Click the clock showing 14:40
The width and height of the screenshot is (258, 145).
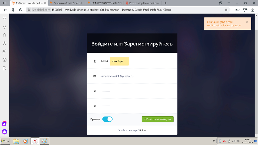pyautogui.click(x=247, y=140)
